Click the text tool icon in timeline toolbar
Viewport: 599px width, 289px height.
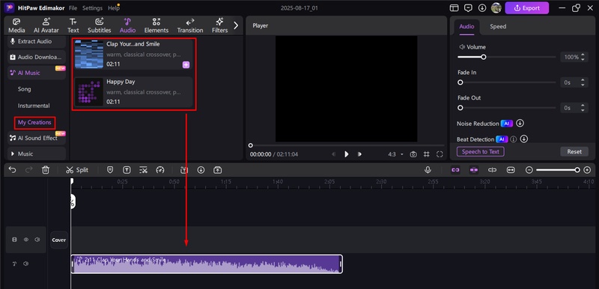pyautogui.click(x=127, y=170)
